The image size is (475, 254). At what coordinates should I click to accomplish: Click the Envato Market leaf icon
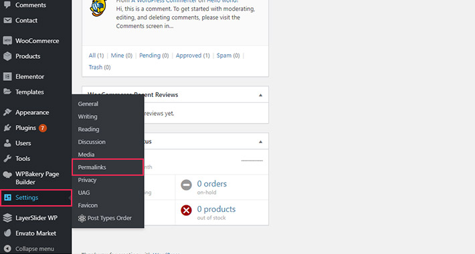click(7, 233)
